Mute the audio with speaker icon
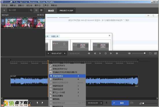This screenshot has width=159, height=107. pyautogui.click(x=129, y=54)
